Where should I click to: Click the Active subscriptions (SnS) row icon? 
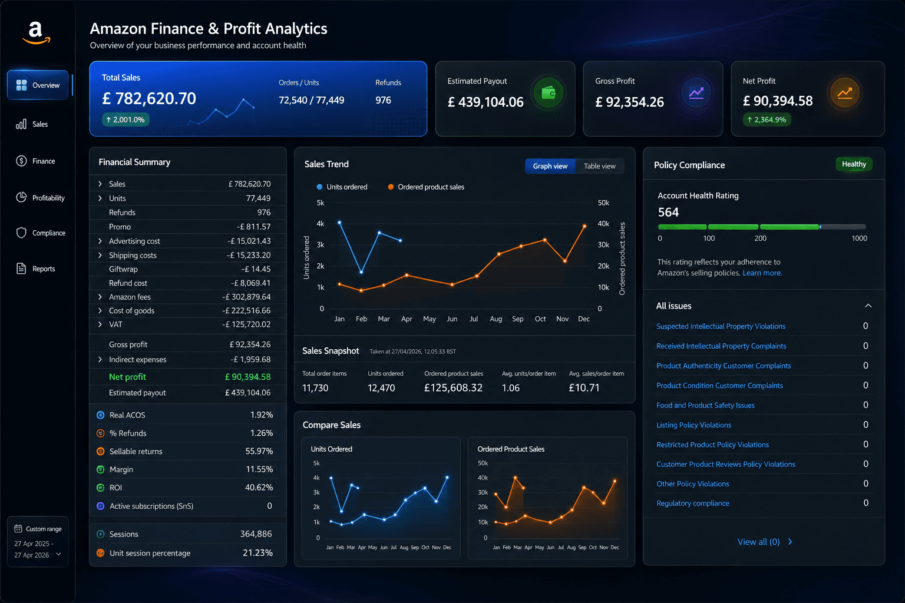[100, 506]
